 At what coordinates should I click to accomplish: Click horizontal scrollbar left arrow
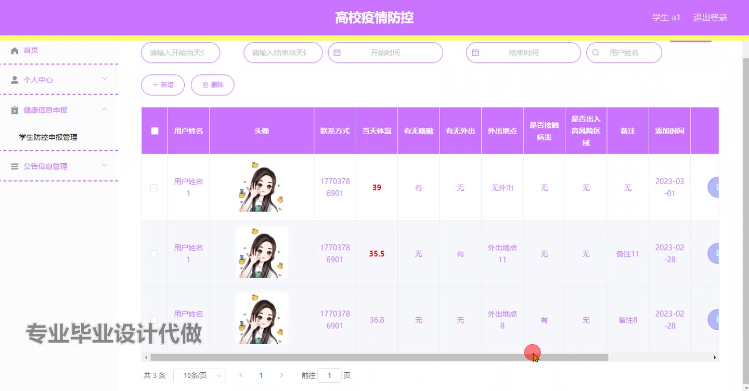click(146, 358)
